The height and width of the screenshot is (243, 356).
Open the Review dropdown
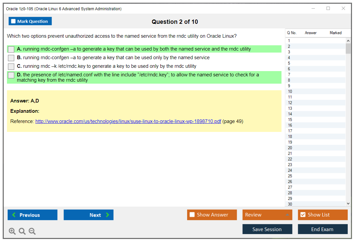[x=267, y=215]
